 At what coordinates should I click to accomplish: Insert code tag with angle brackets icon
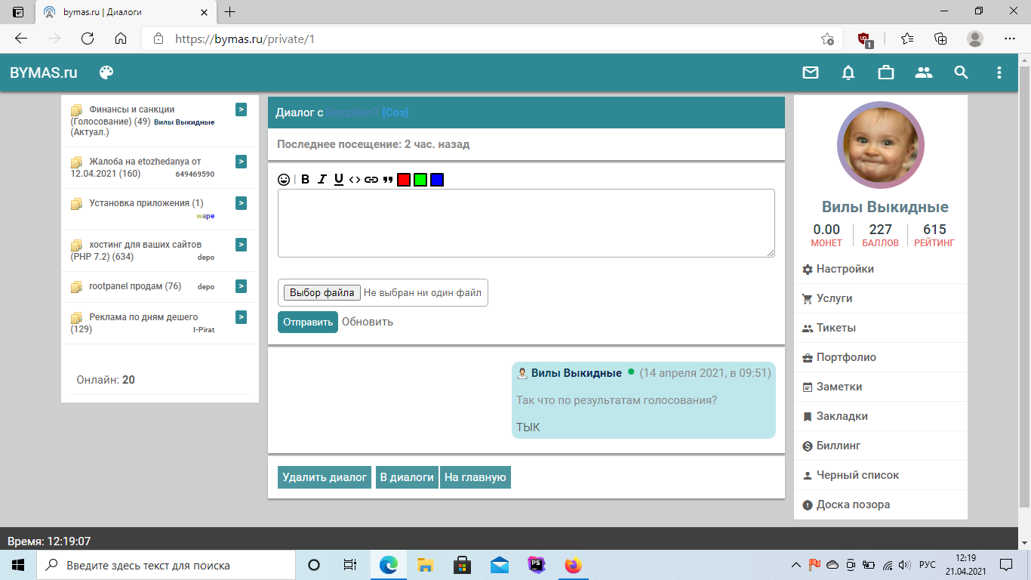(x=355, y=180)
